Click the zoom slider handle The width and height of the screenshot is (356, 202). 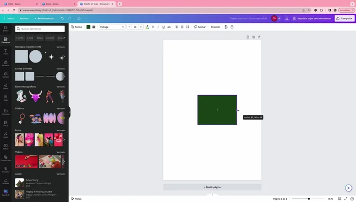point(309,199)
